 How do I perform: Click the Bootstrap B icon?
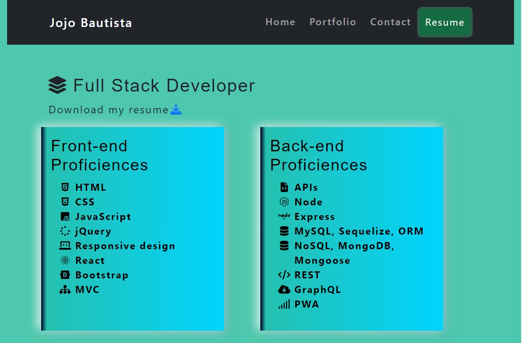coord(65,275)
